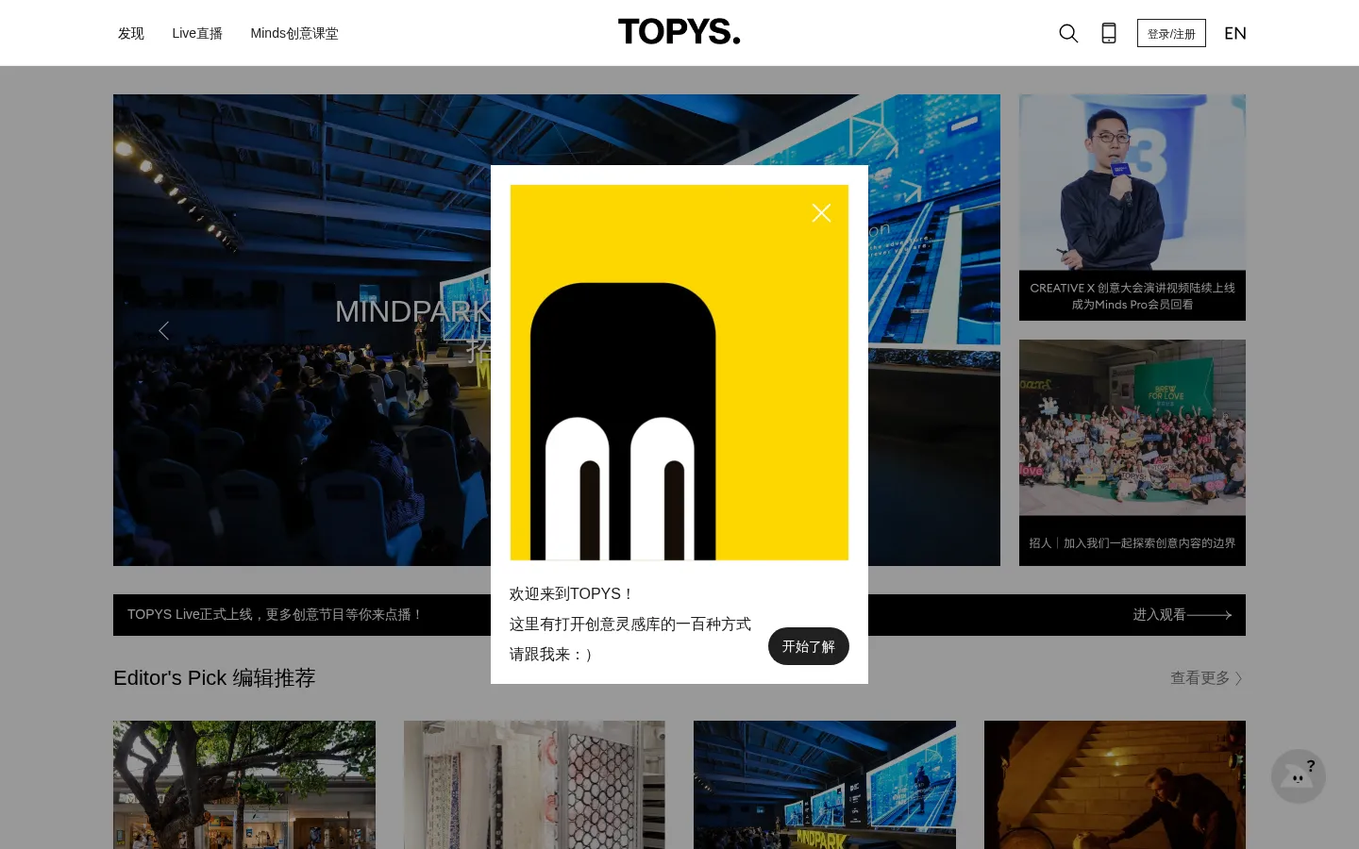The height and width of the screenshot is (849, 1359).
Task: Click the 开始了解 button
Action: pos(809,646)
